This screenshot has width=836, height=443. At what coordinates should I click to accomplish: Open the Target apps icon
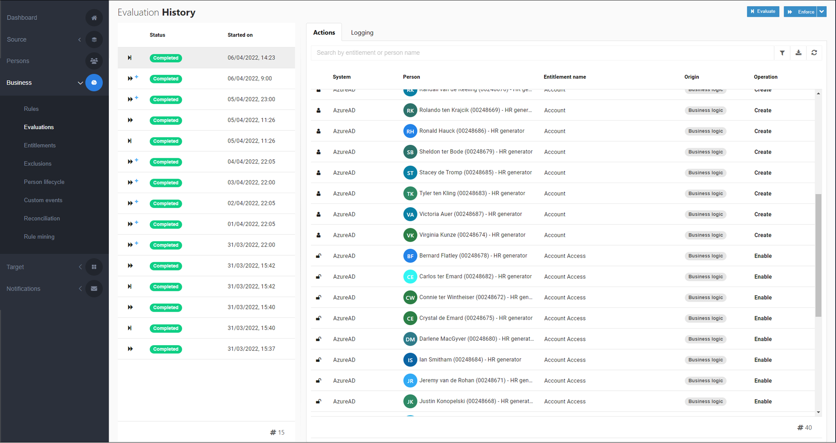click(x=94, y=266)
